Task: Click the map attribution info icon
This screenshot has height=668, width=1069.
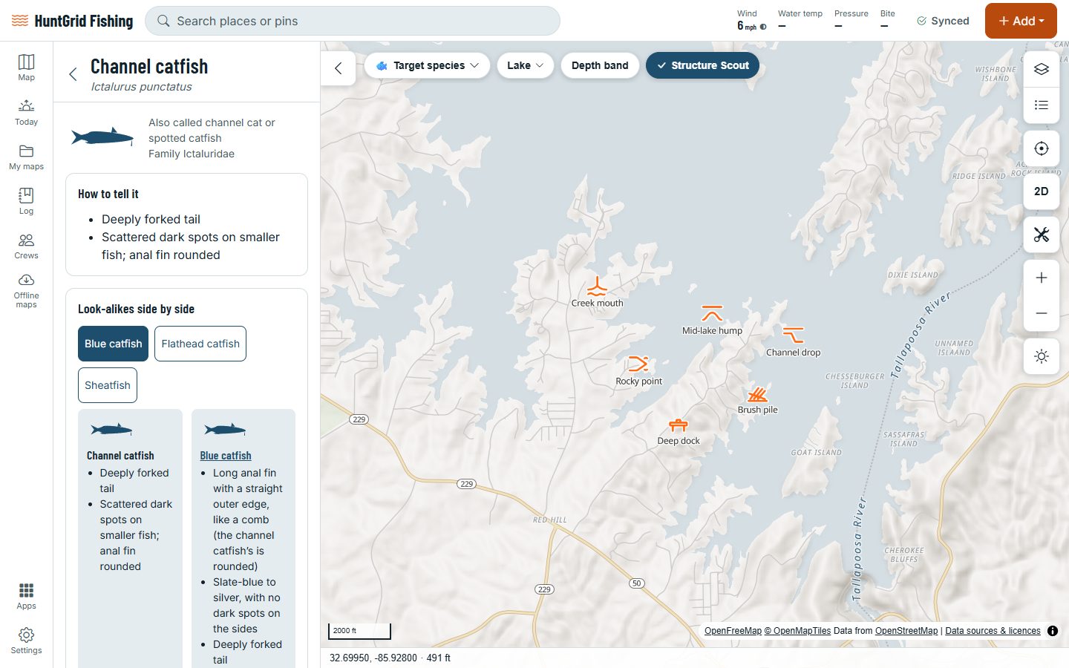Action: coord(1053,631)
